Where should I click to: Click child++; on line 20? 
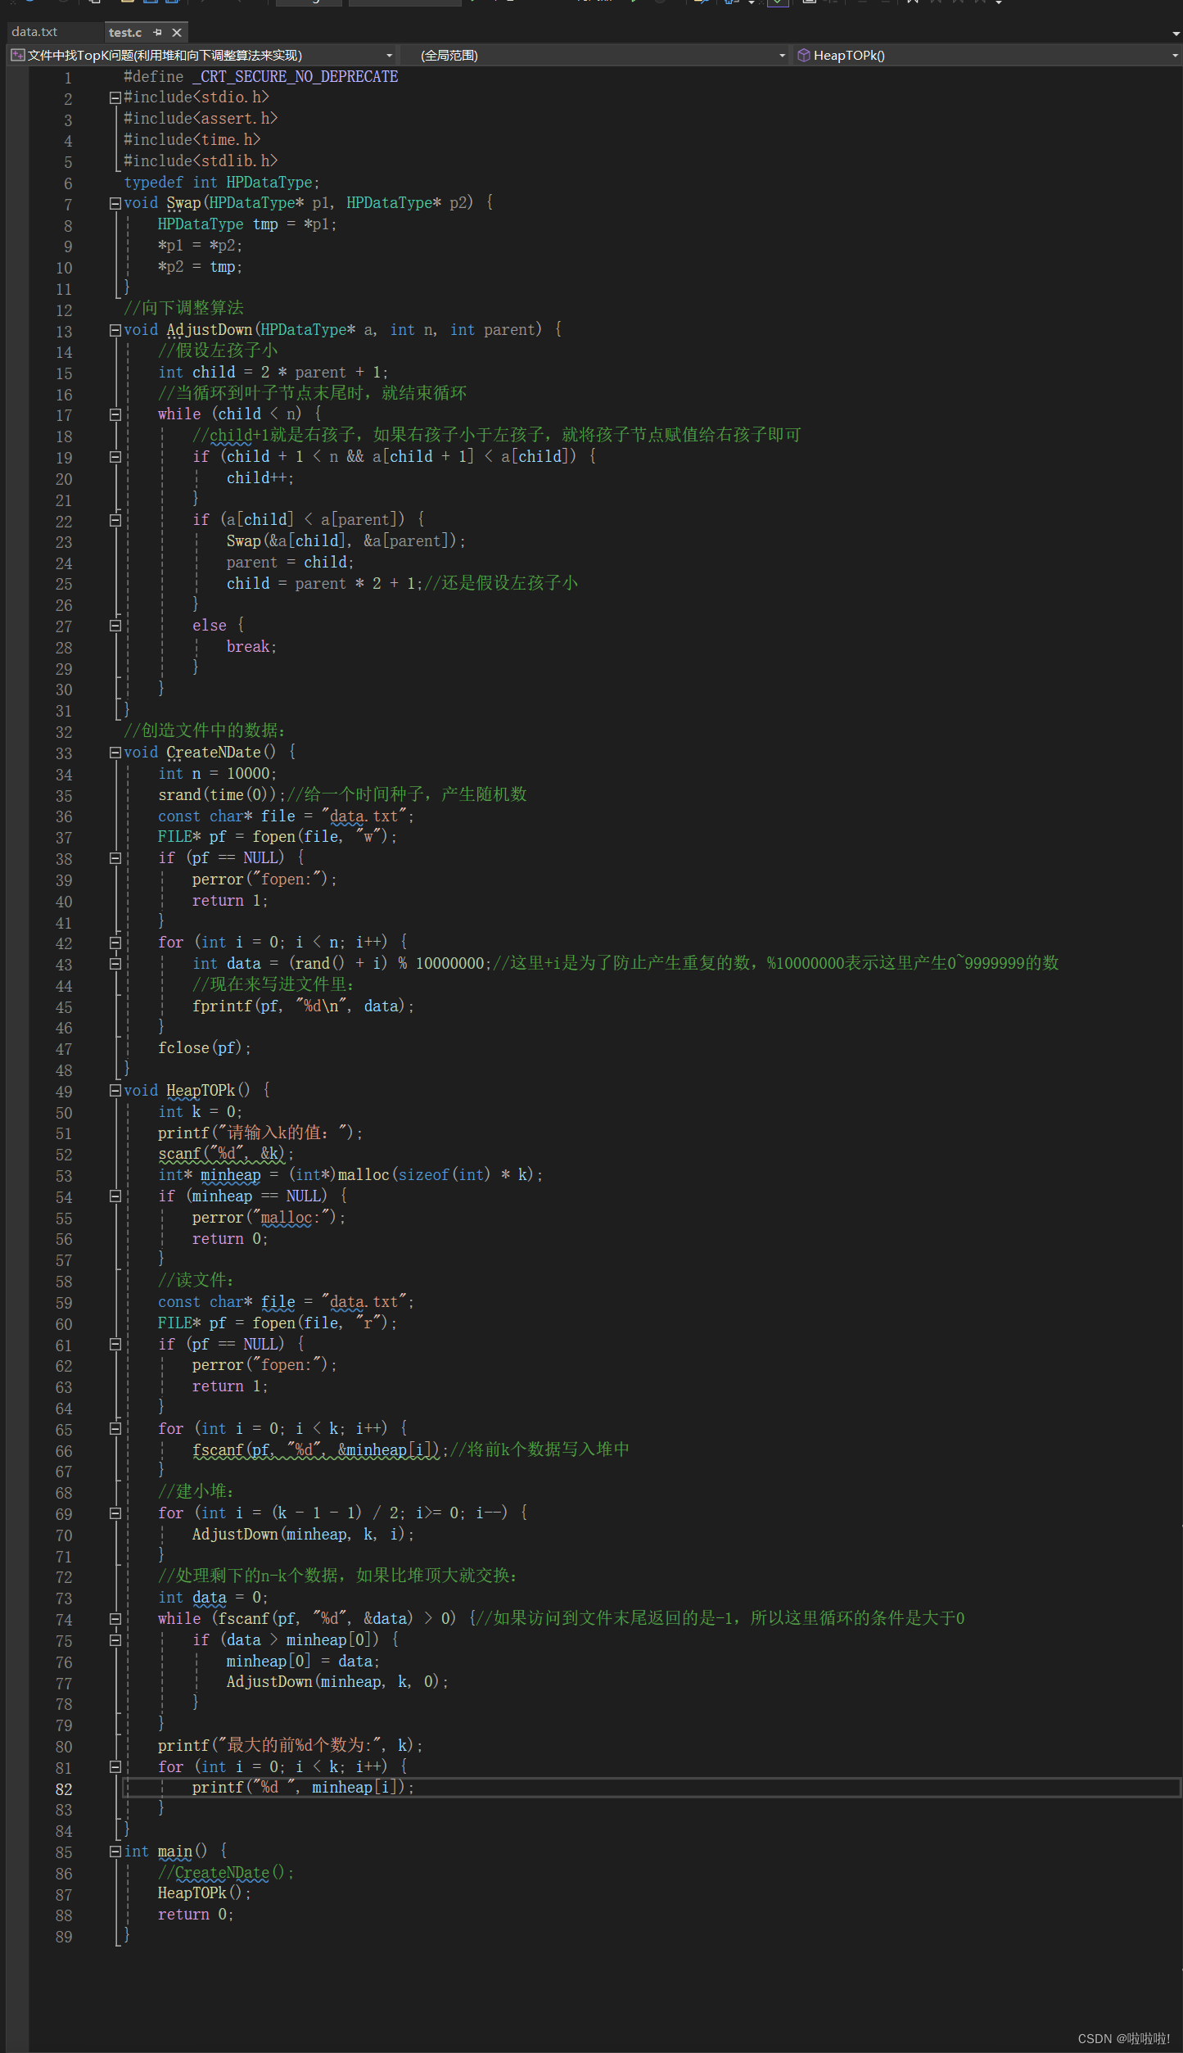coord(260,477)
